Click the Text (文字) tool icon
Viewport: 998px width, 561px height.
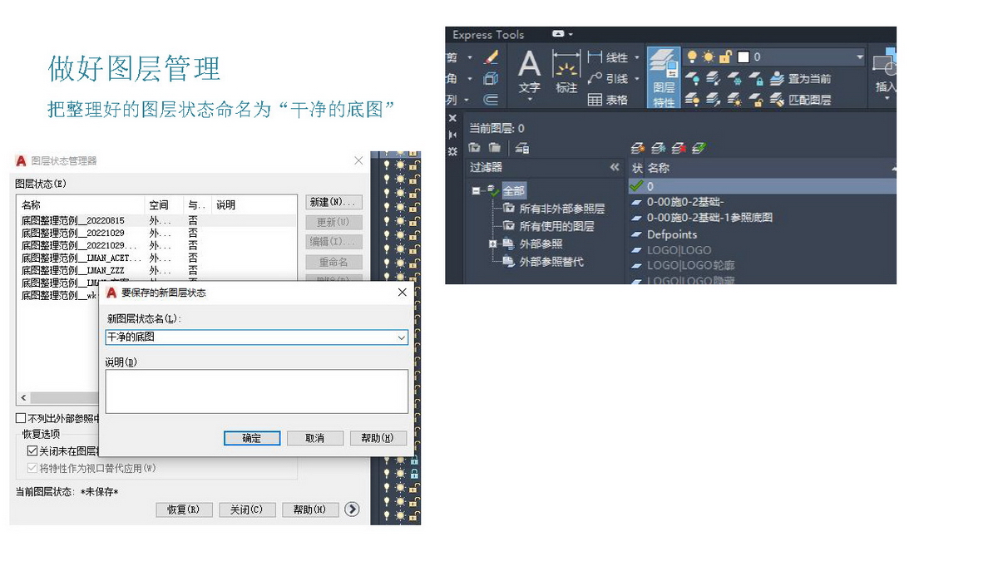click(529, 71)
